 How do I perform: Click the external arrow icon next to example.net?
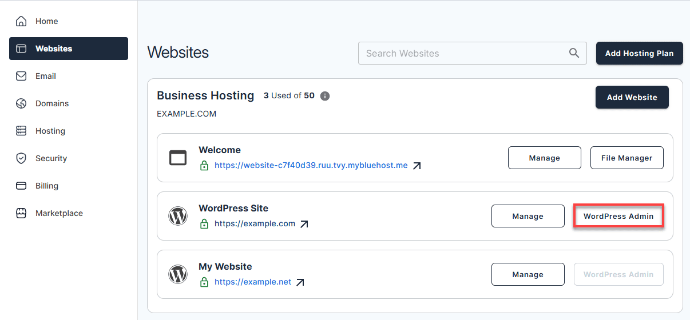click(x=300, y=282)
